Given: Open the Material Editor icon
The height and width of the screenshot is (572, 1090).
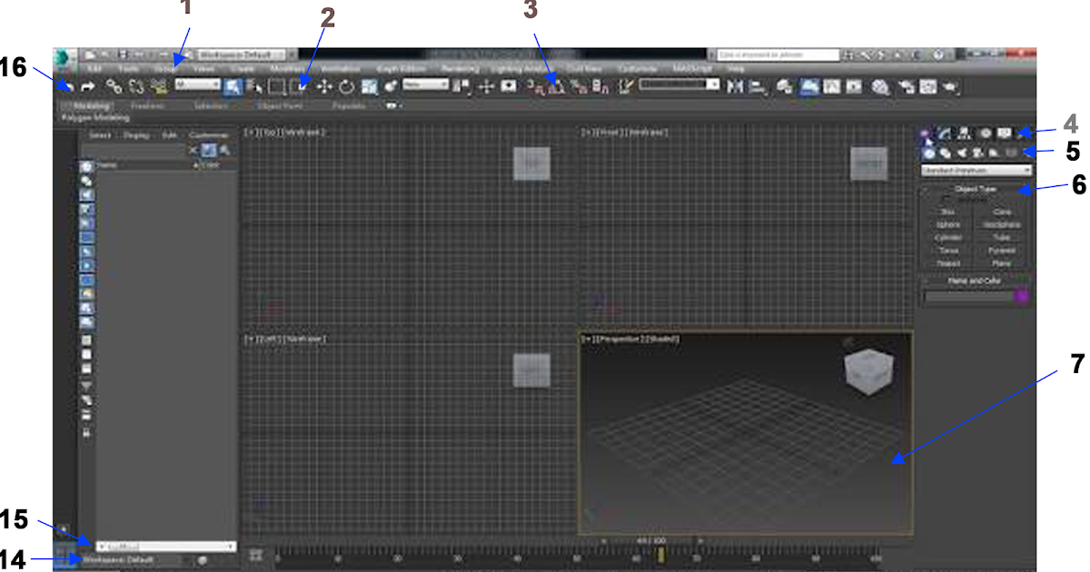Looking at the screenshot, I should 878,86.
